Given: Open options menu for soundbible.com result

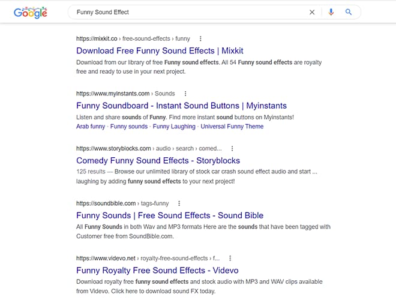Looking at the screenshot, I should pyautogui.click(x=179, y=203).
